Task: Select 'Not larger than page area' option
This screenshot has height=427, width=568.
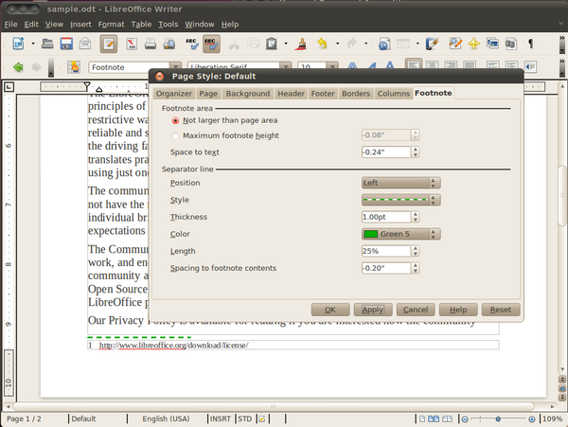Action: pyautogui.click(x=176, y=121)
